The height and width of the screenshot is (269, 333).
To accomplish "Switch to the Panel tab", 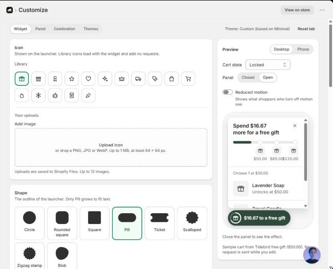I will 40,29.
